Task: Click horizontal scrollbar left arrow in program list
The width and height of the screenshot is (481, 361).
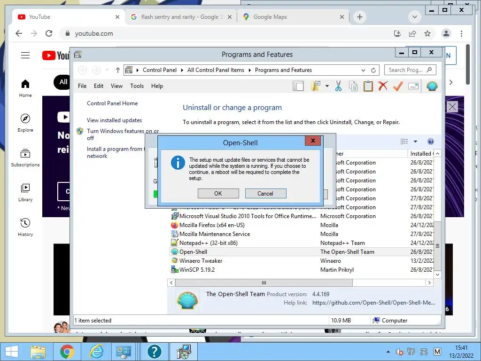Action: 171,283
